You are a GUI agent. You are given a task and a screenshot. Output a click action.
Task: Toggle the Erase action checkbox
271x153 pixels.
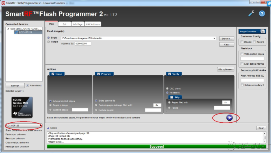(x=52, y=74)
